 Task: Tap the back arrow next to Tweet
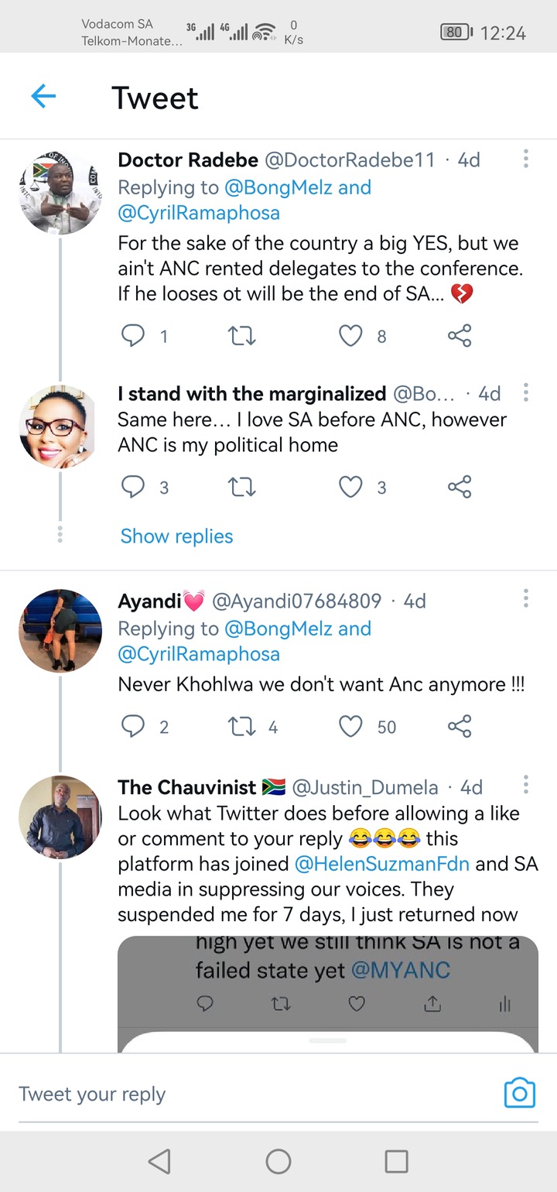(44, 97)
